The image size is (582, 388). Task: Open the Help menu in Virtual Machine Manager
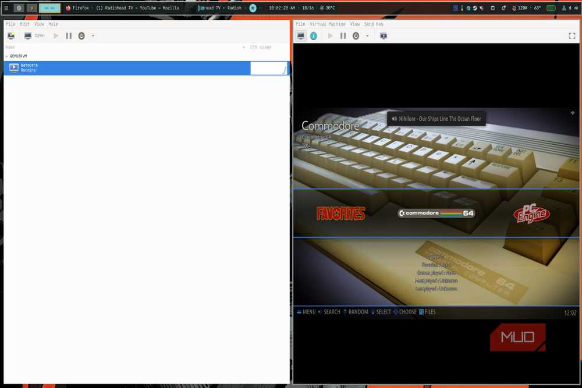(x=53, y=24)
